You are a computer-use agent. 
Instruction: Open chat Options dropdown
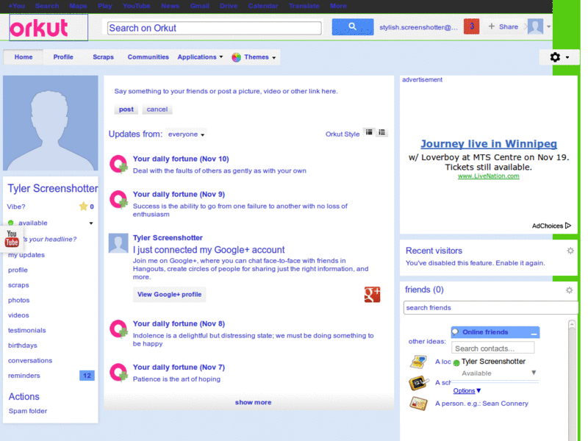click(467, 391)
